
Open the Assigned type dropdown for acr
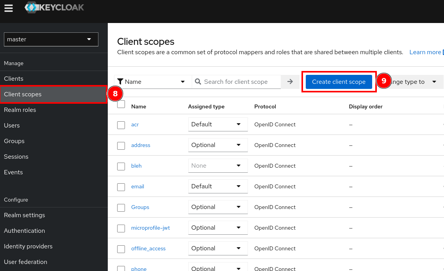(x=218, y=124)
